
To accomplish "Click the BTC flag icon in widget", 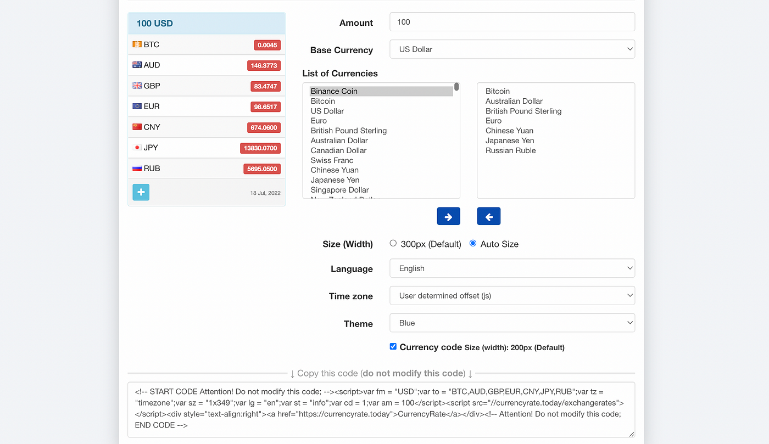I will click(x=137, y=44).
